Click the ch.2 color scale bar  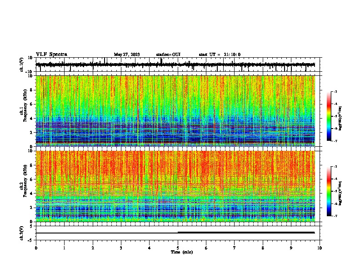click(329, 191)
